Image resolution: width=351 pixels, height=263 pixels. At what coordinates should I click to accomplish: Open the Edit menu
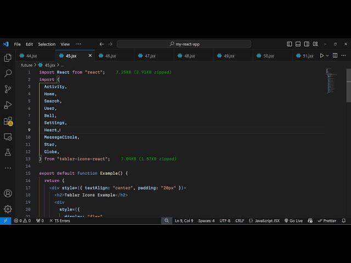click(29, 44)
